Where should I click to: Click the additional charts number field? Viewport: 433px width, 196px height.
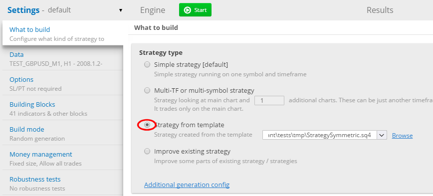tap(269, 100)
